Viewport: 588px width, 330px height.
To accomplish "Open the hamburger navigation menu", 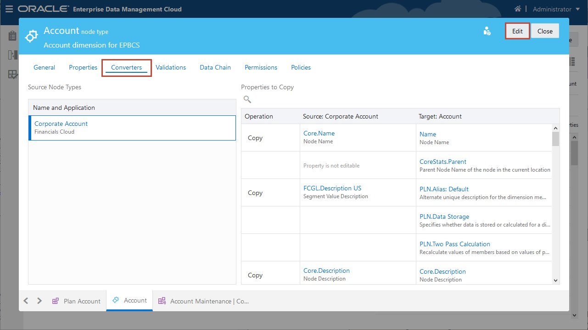I will 9,9.
